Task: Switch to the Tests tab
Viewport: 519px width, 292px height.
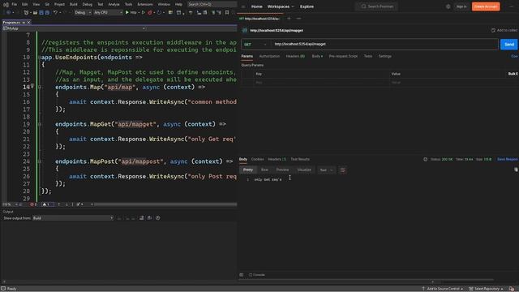Action: coord(367,56)
